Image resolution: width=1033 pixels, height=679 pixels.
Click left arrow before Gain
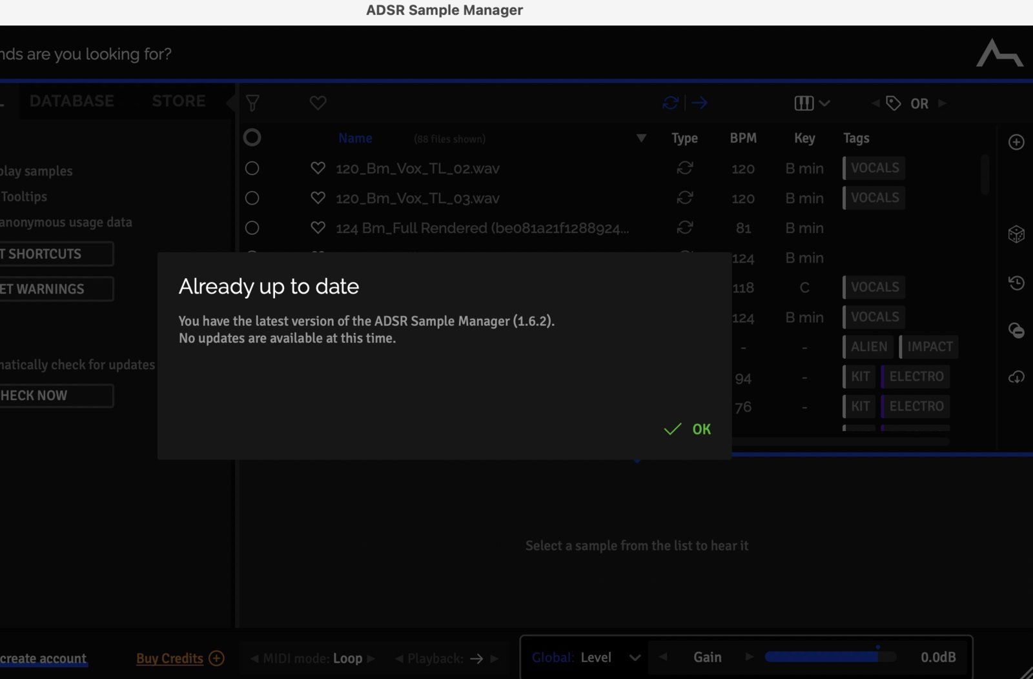click(663, 657)
